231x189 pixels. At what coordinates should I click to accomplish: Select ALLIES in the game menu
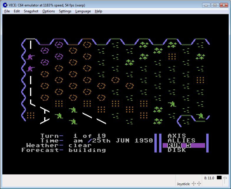coord(181,140)
